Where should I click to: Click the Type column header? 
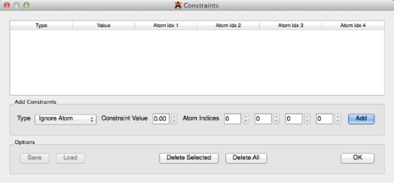tap(41, 26)
